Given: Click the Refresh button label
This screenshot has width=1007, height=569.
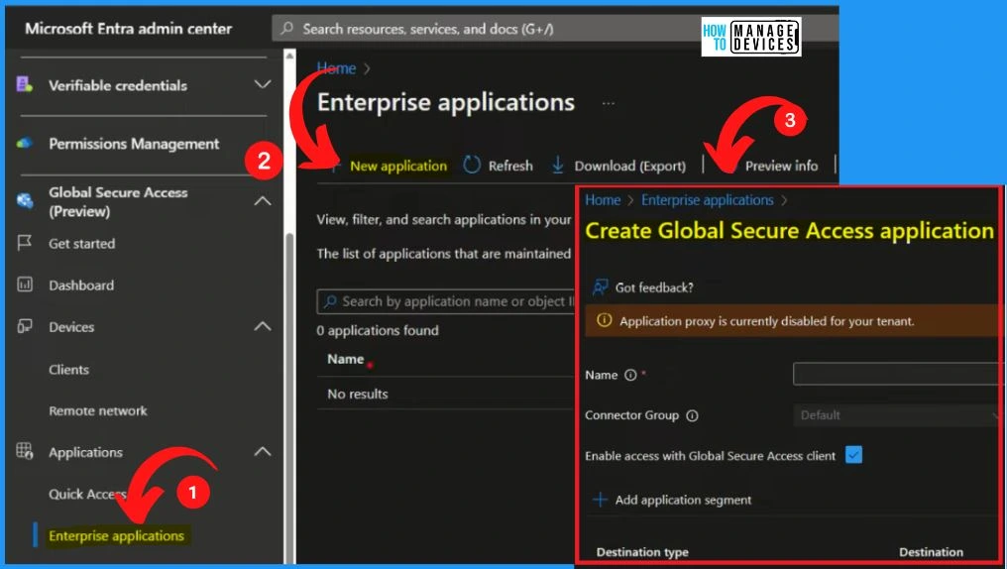Looking at the screenshot, I should pos(510,166).
